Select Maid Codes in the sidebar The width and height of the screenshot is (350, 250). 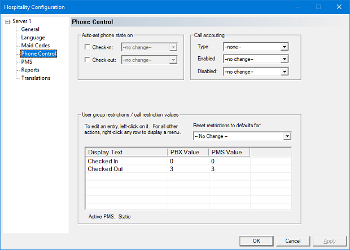pos(36,46)
